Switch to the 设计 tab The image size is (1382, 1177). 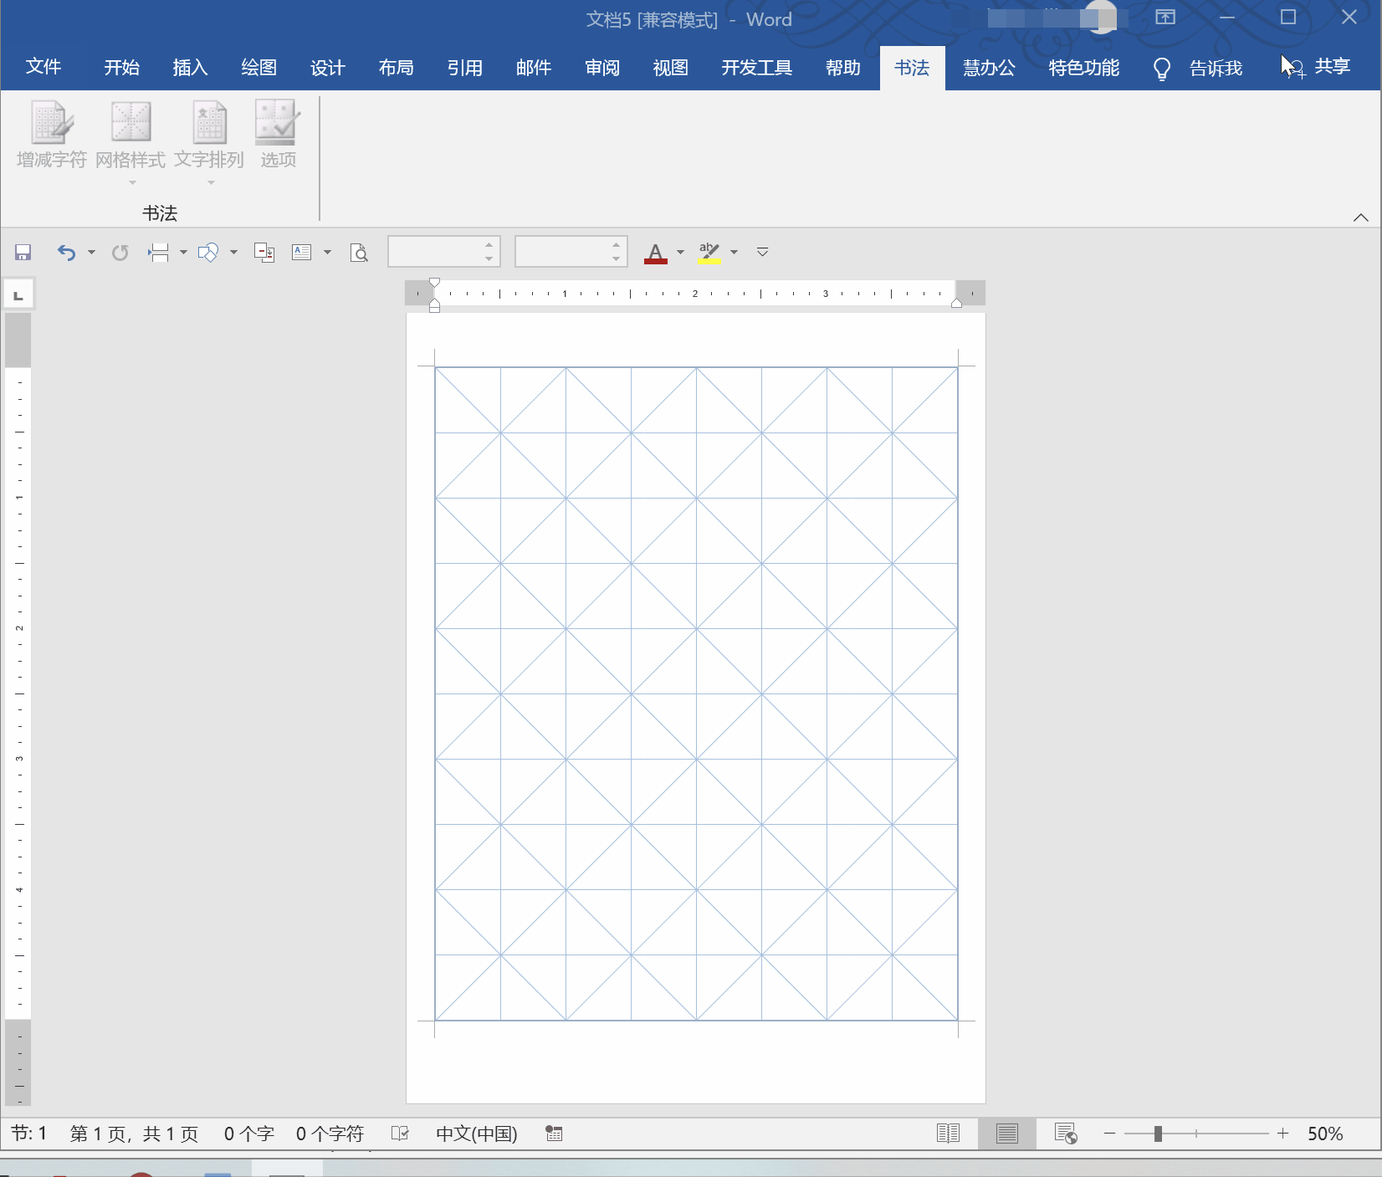[327, 68]
